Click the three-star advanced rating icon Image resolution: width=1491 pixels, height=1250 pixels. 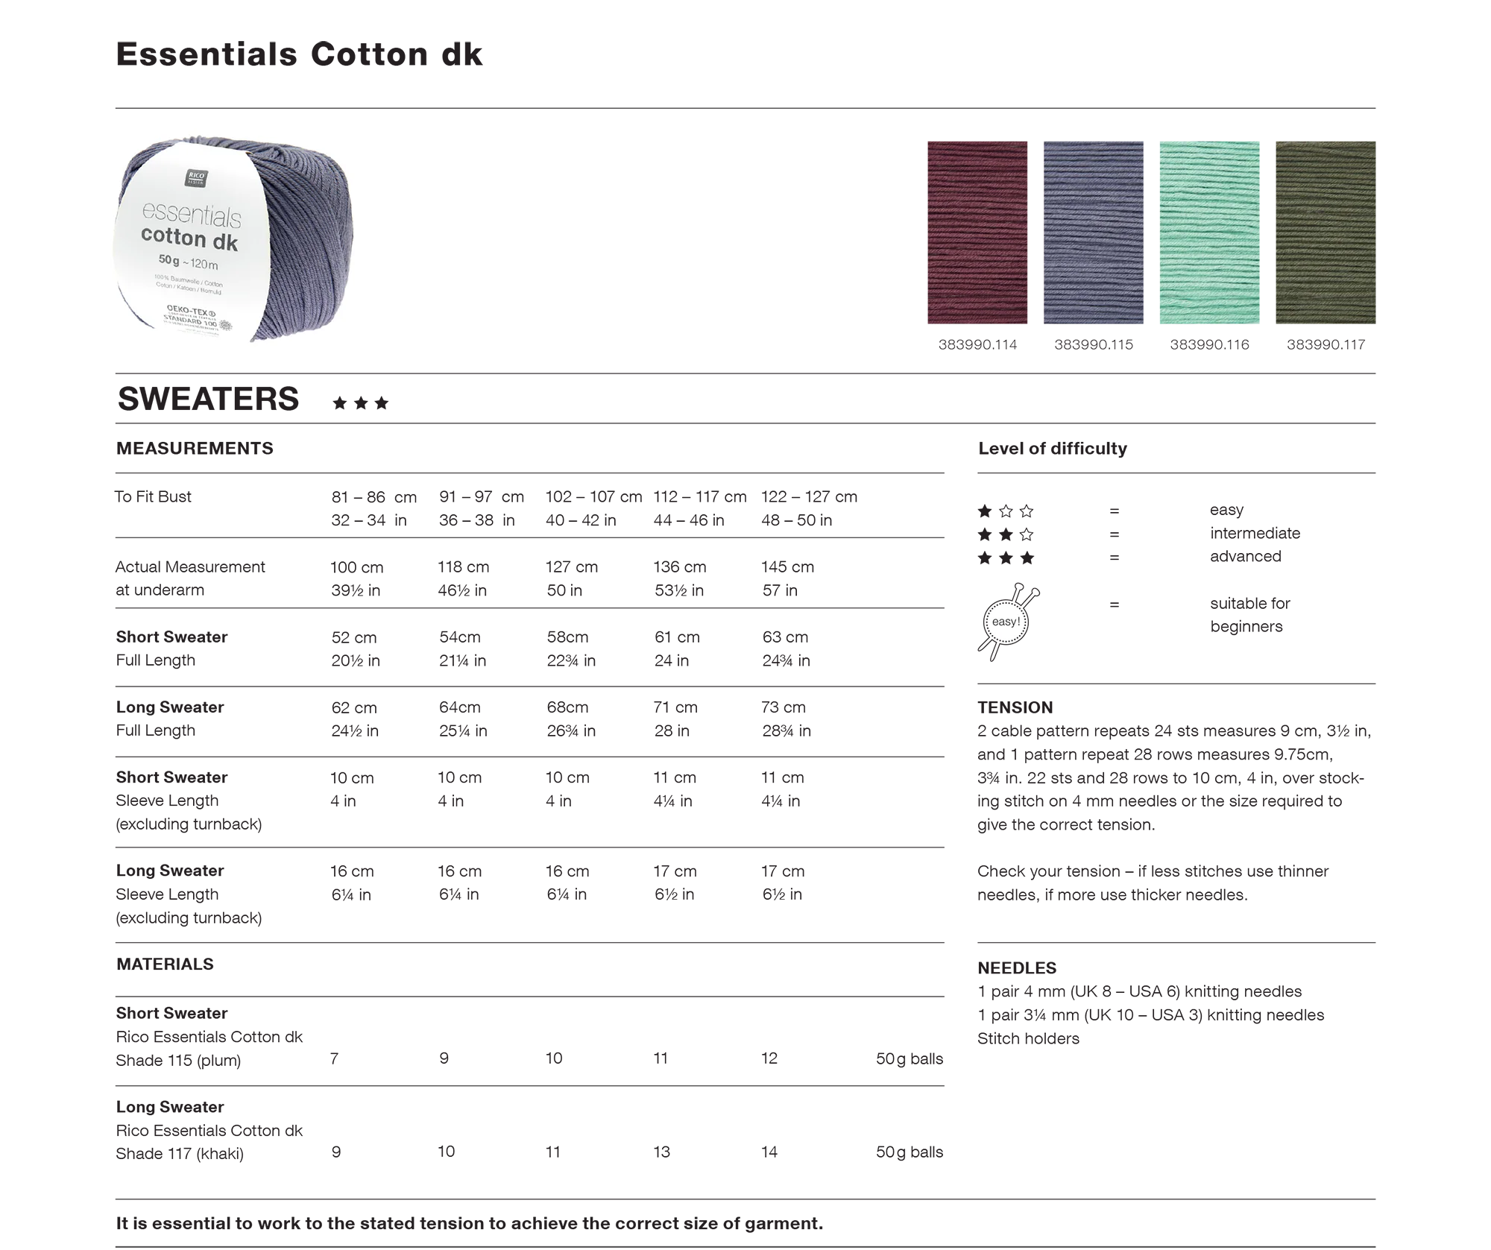pyautogui.click(x=1006, y=558)
